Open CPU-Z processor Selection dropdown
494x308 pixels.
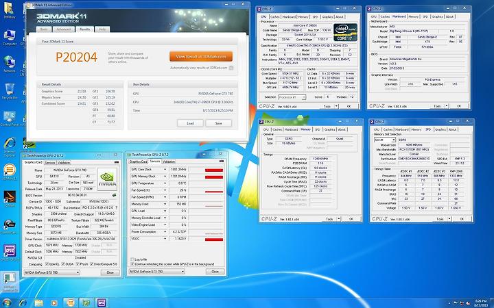(x=292, y=97)
